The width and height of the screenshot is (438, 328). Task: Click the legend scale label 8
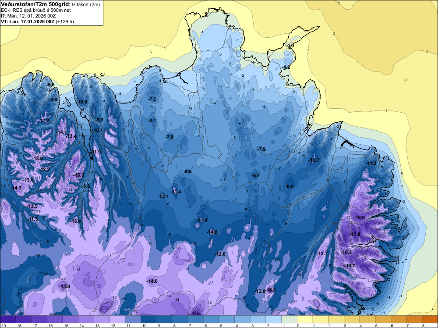423,325
